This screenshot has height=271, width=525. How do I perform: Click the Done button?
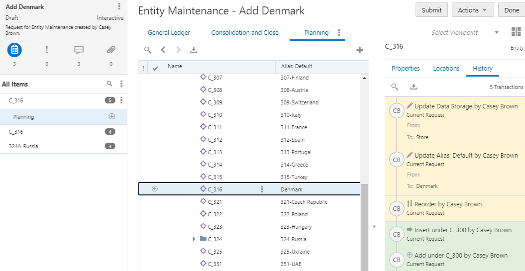pos(512,10)
